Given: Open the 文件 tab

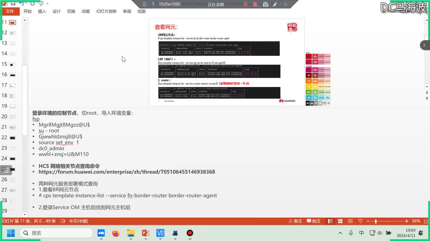Looking at the screenshot, I should 10,11.
